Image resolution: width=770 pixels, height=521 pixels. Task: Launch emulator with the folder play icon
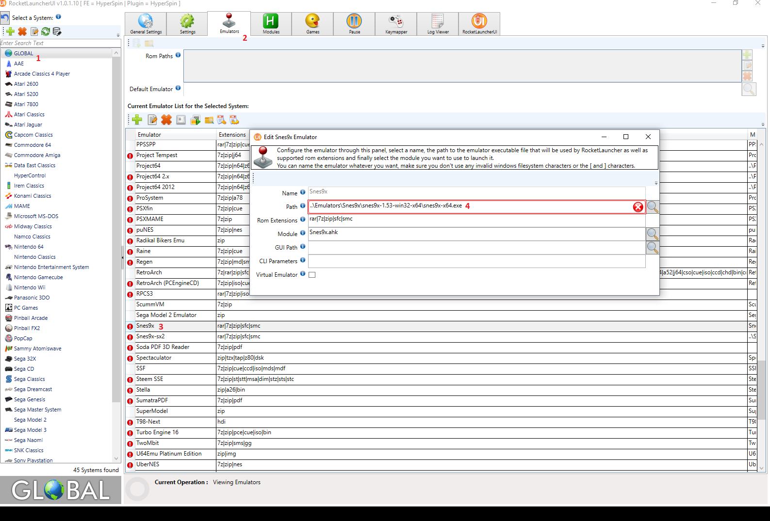(196, 120)
